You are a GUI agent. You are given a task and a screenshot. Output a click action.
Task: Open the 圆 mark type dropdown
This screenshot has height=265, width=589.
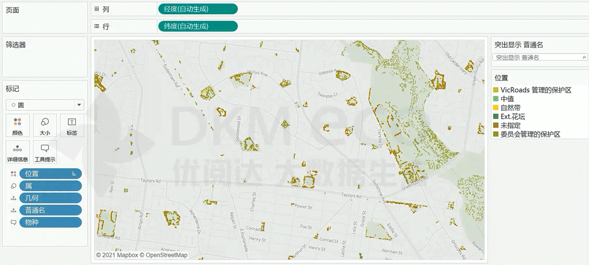click(45, 105)
